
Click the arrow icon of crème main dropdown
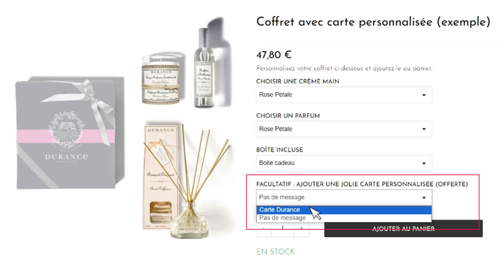[x=424, y=95]
